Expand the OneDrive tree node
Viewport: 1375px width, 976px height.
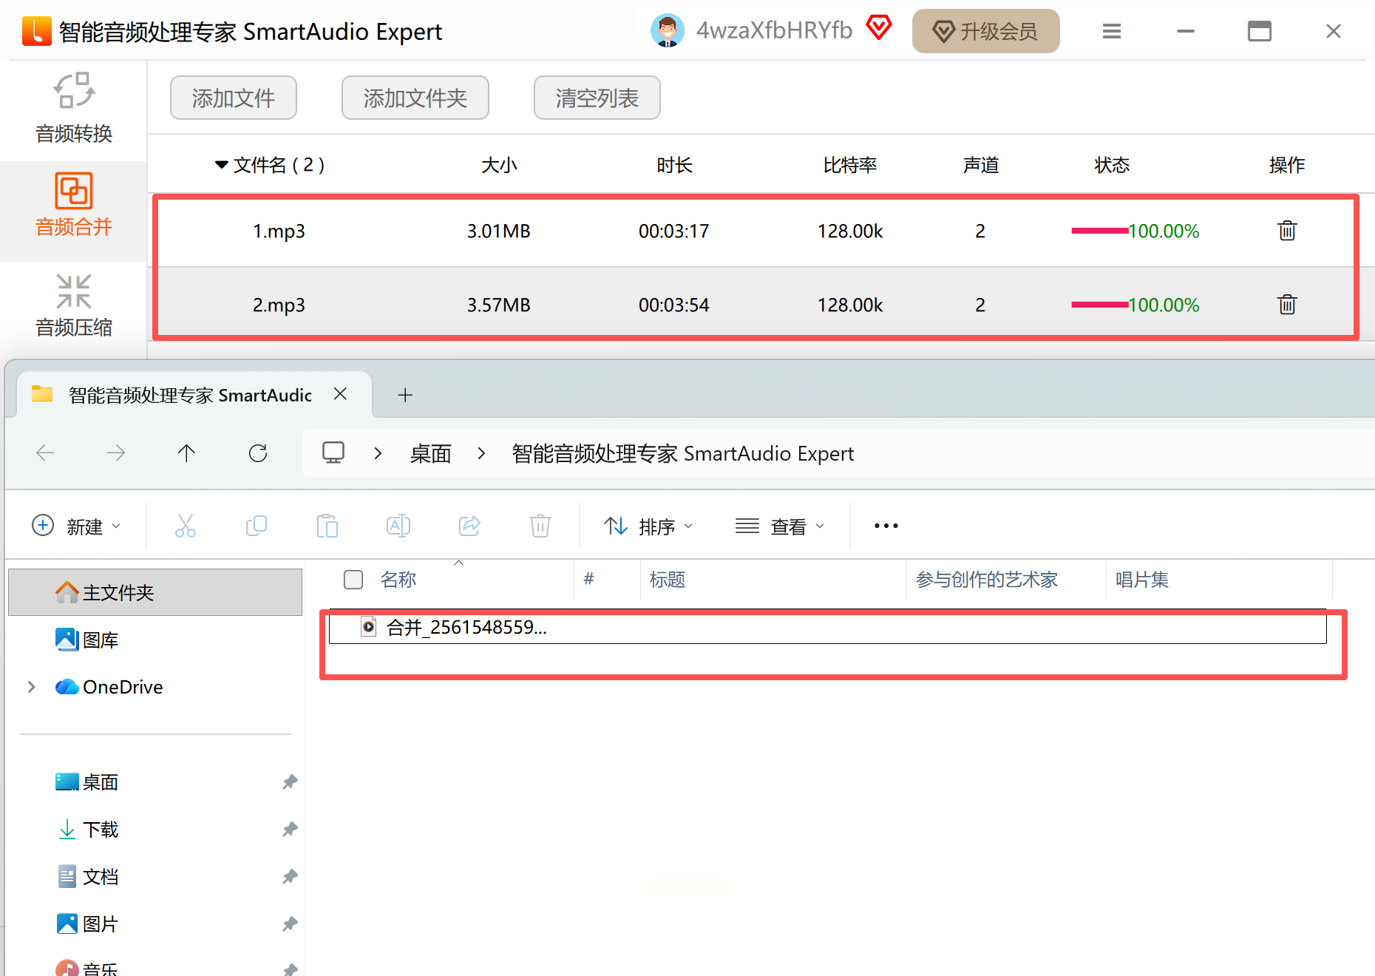[x=31, y=687]
